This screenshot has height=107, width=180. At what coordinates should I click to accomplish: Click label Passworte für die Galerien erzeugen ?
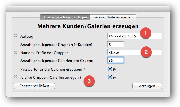(x=53, y=70)
